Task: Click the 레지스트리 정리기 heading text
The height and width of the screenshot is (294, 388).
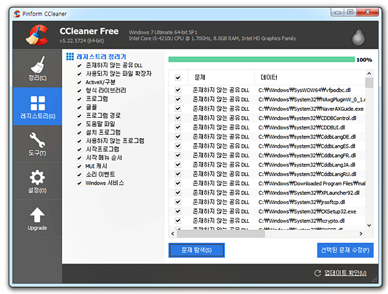Action: (x=102, y=57)
